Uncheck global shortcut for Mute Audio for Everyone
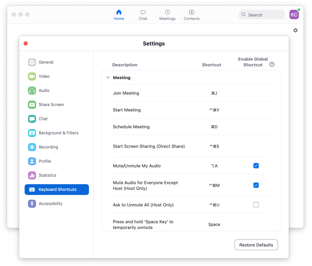Viewport: 312px width, 266px height. pyautogui.click(x=256, y=185)
